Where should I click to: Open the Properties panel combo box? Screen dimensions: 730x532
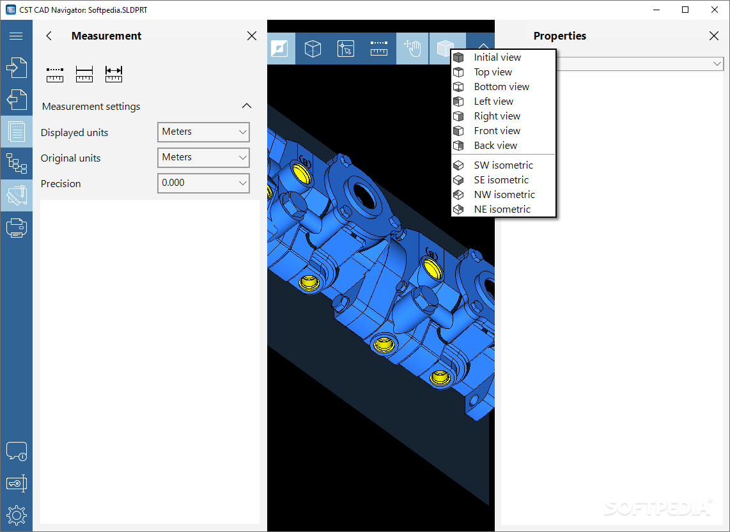click(640, 64)
